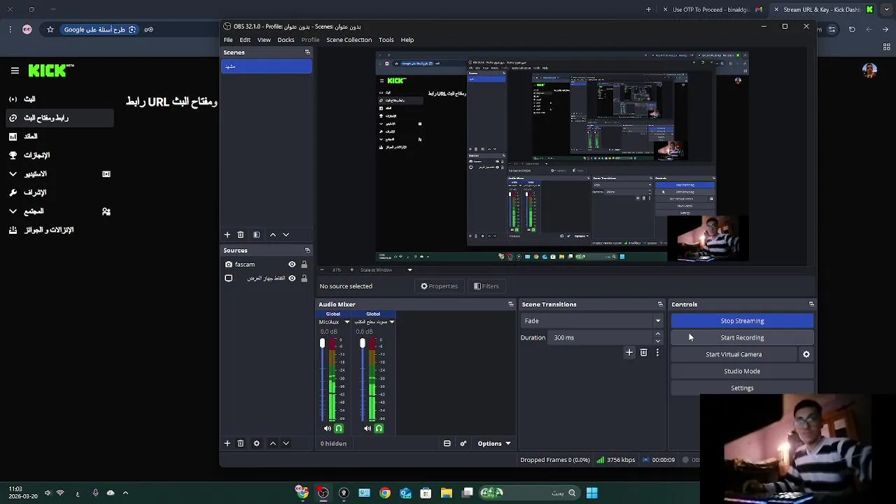Add a new source with plus icon

227,443
